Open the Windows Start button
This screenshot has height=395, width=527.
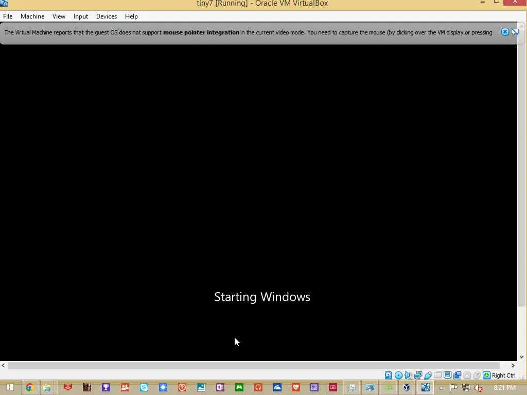pyautogui.click(x=10, y=387)
